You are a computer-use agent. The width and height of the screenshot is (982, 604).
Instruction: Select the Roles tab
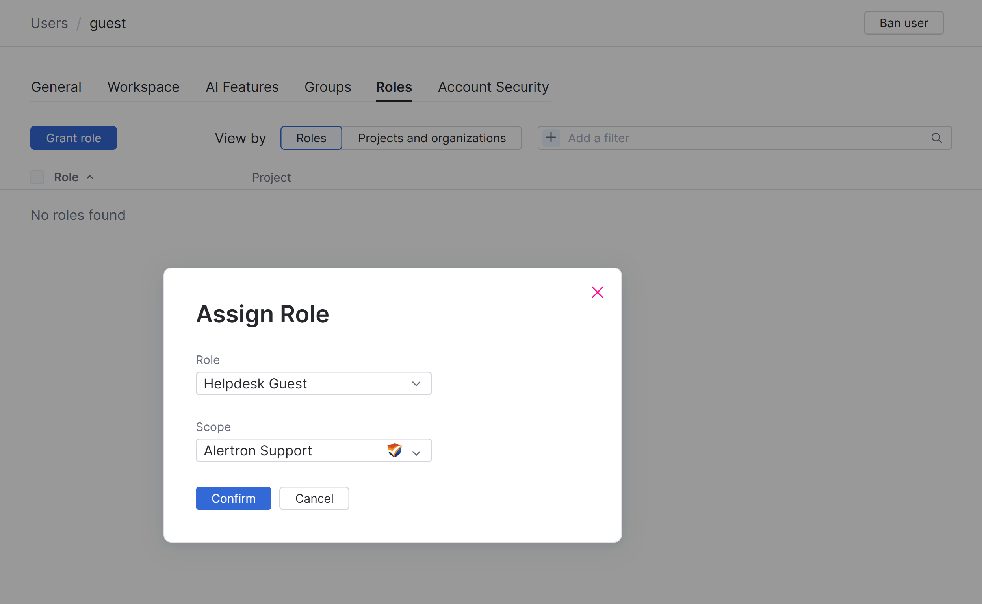point(394,87)
